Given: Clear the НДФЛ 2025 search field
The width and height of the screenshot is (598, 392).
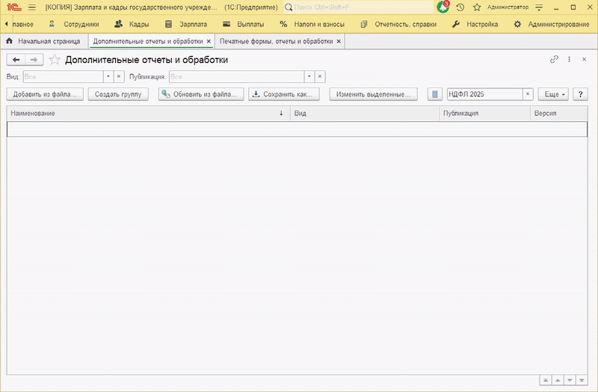Looking at the screenshot, I should (x=528, y=94).
